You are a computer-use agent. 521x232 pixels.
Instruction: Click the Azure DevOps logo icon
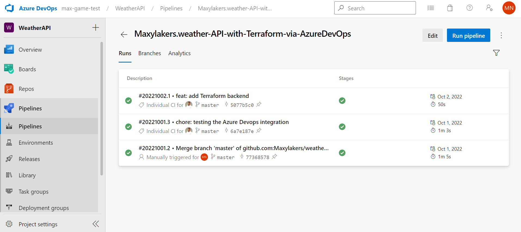pyautogui.click(x=10, y=8)
